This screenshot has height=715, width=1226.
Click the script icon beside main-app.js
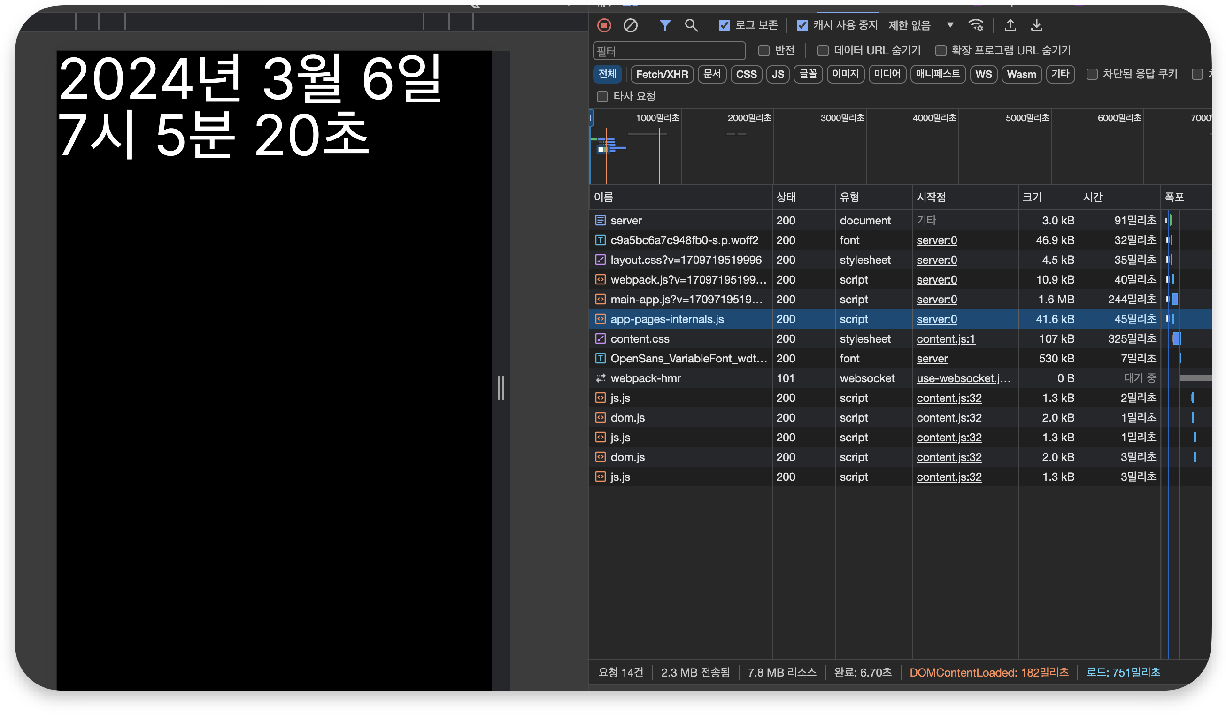click(x=601, y=300)
